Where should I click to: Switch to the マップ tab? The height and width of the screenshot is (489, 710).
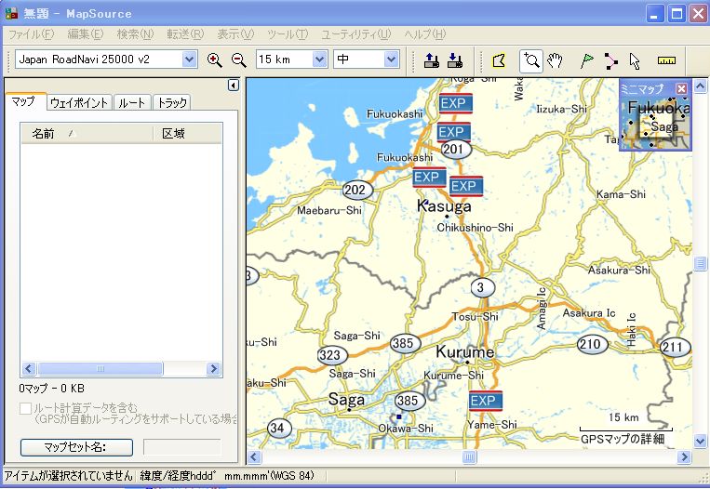point(25,101)
